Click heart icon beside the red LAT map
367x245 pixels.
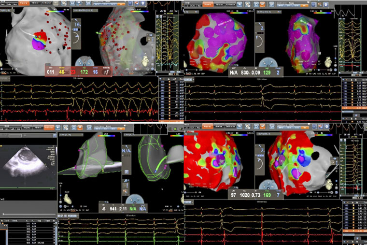330,184
